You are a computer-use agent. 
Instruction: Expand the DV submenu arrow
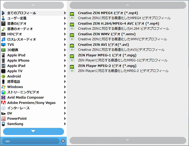[x=65, y=113]
